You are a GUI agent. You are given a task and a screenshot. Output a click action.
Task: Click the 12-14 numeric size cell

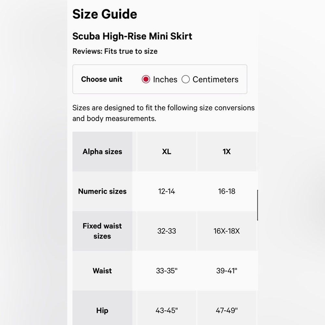167,191
